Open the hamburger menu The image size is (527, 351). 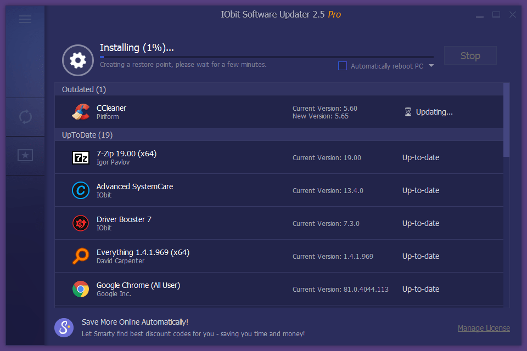(25, 19)
